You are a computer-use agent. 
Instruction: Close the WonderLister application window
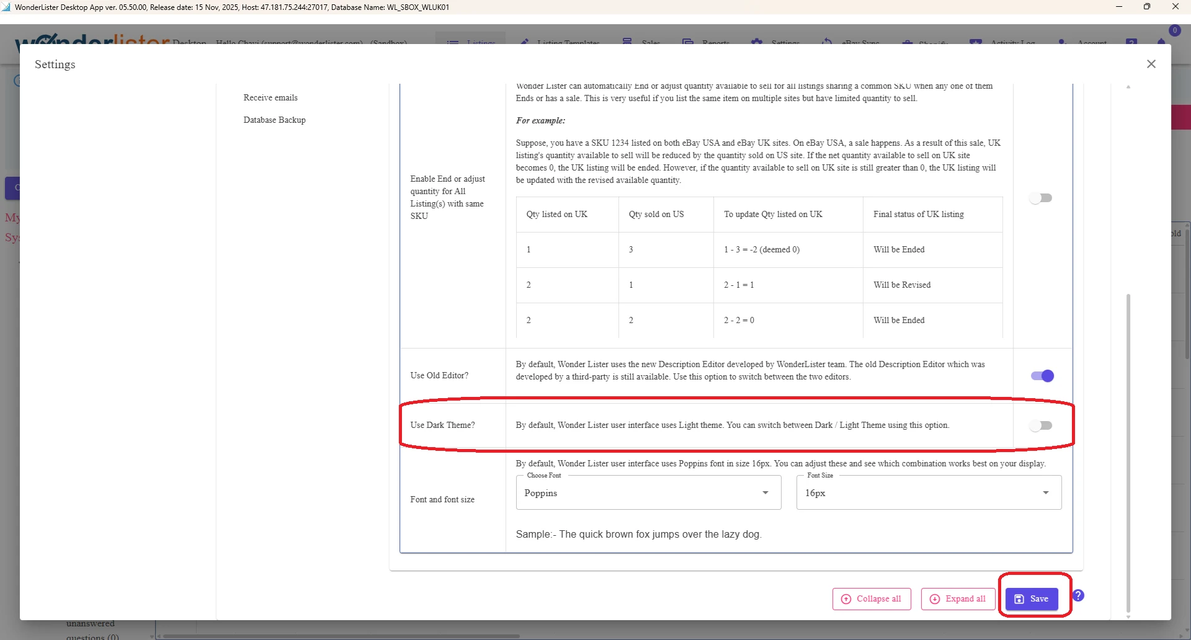(1175, 7)
